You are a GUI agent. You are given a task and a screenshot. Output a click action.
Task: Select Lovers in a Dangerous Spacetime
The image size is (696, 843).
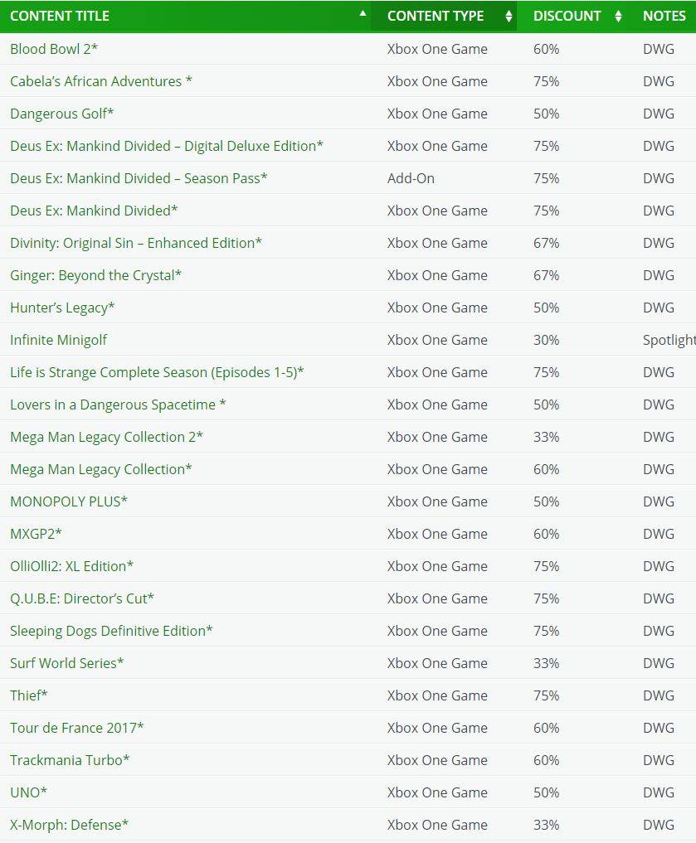click(x=118, y=405)
